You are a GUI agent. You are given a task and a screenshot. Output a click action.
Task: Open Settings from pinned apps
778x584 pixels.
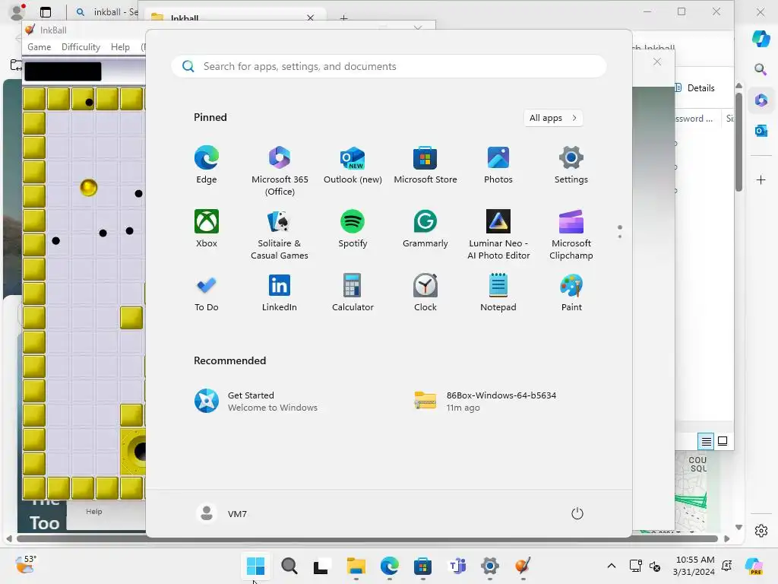pyautogui.click(x=571, y=165)
